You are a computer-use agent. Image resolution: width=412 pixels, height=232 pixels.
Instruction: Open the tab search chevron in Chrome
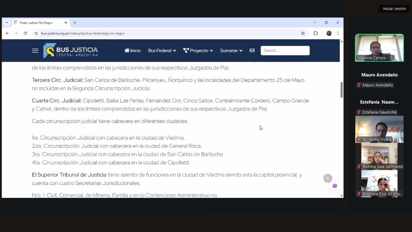7,23
